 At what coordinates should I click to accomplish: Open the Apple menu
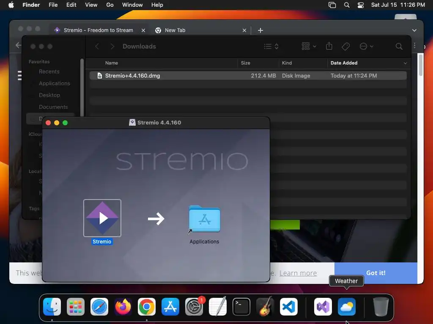coord(11,5)
